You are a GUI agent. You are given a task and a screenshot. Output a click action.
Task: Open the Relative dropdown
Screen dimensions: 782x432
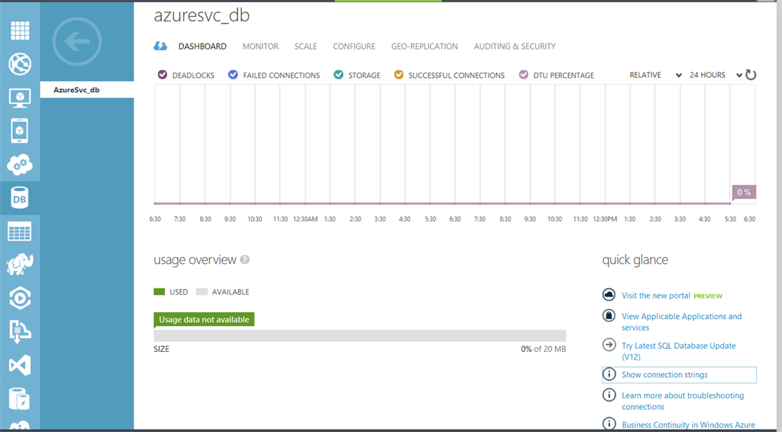[x=655, y=76]
